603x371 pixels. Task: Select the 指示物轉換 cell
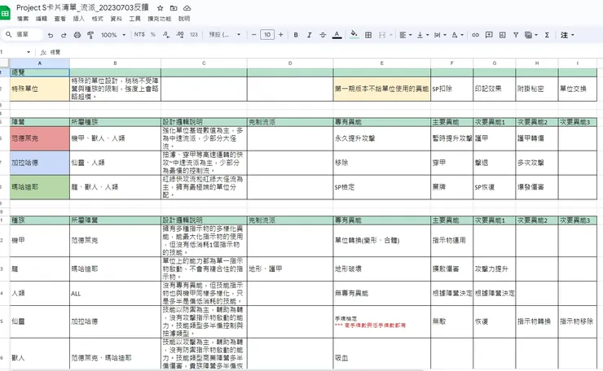pyautogui.click(x=537, y=321)
